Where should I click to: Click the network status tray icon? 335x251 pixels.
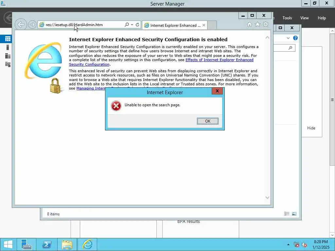tap(296, 244)
